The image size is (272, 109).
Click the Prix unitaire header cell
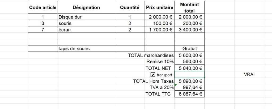[160, 7]
